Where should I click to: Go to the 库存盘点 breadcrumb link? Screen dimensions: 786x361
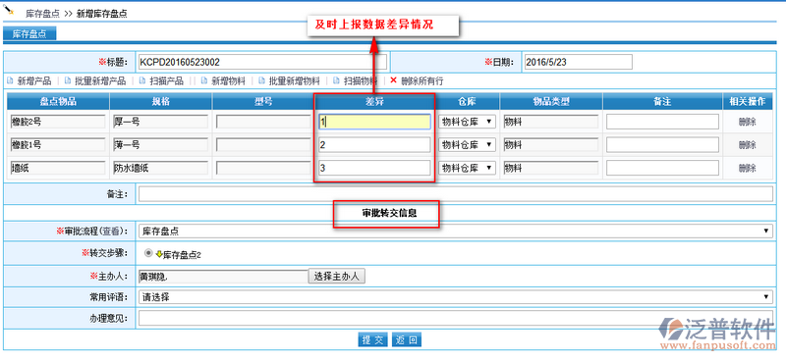(x=43, y=14)
